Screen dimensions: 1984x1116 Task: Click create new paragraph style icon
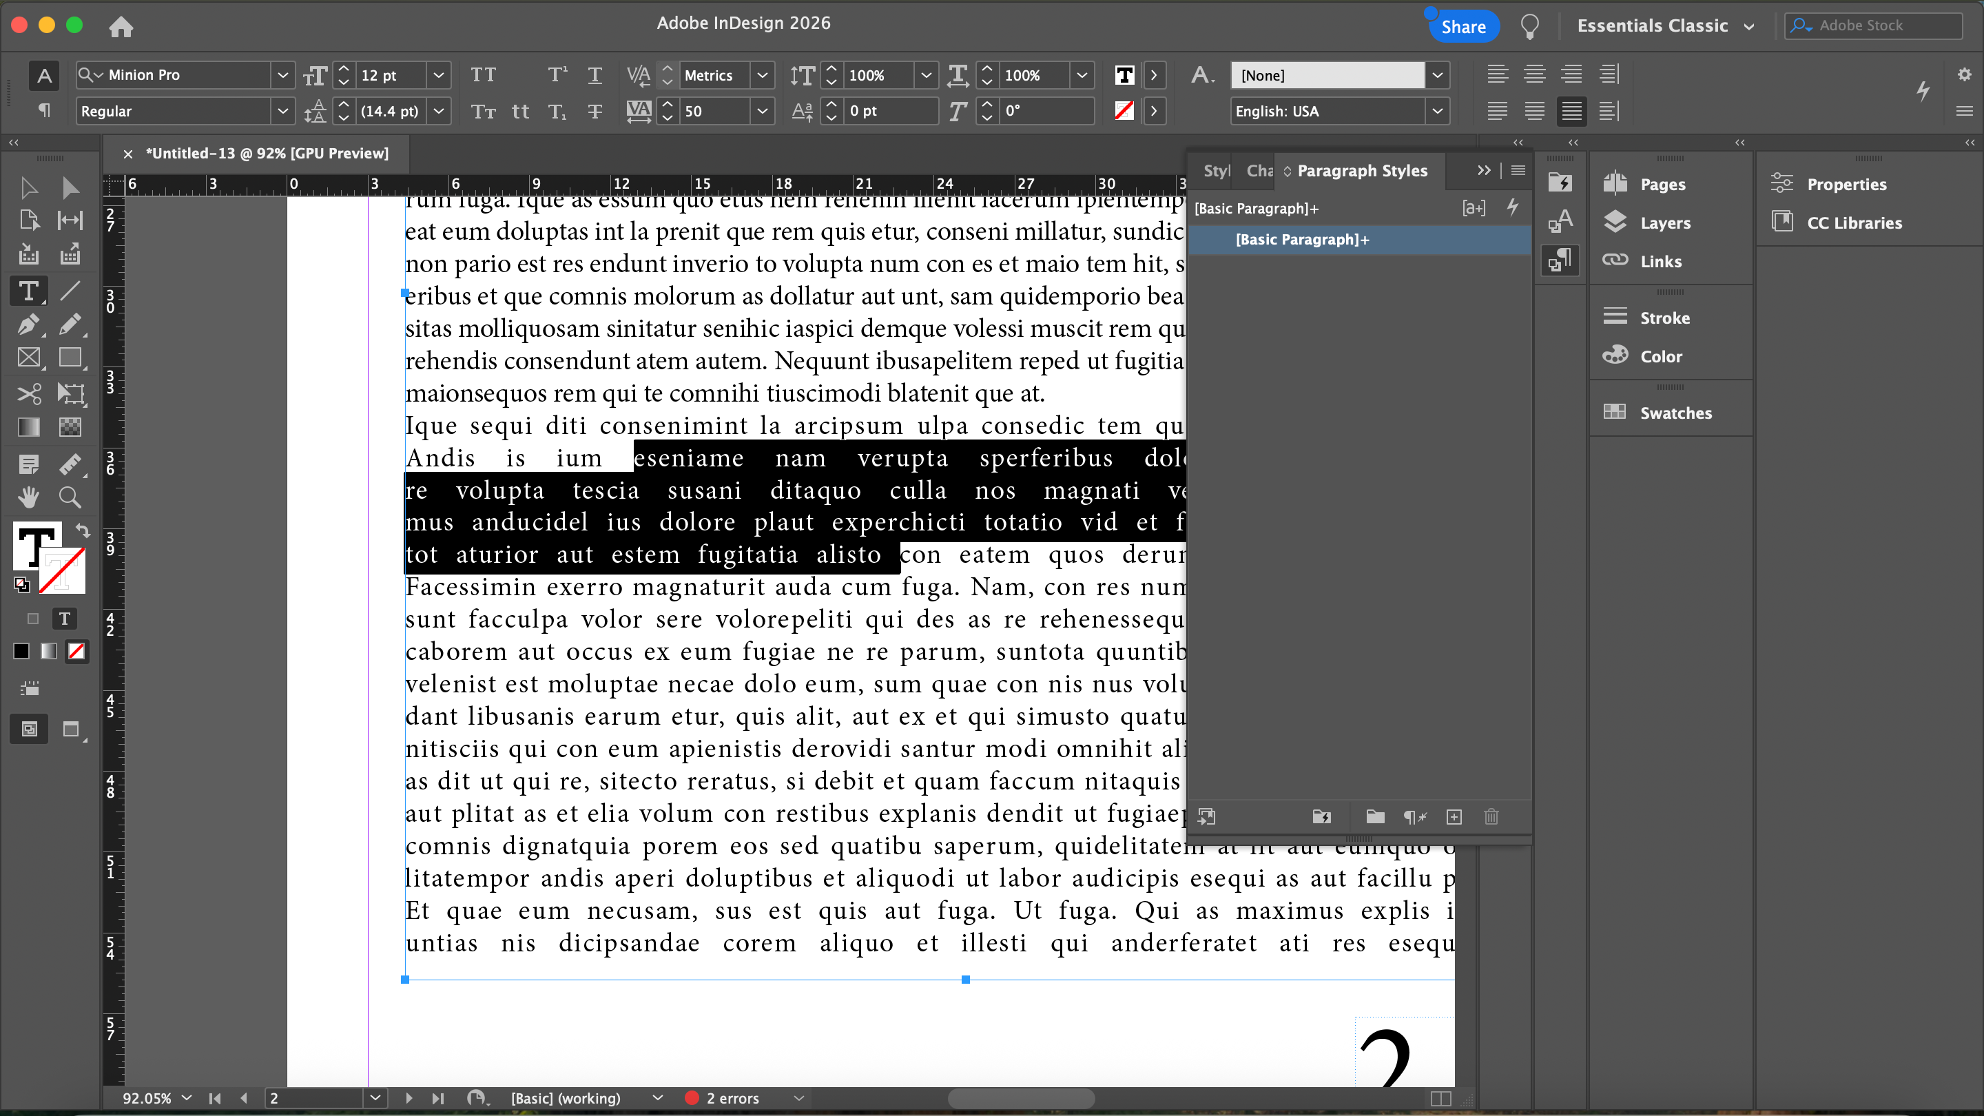pyautogui.click(x=1454, y=816)
